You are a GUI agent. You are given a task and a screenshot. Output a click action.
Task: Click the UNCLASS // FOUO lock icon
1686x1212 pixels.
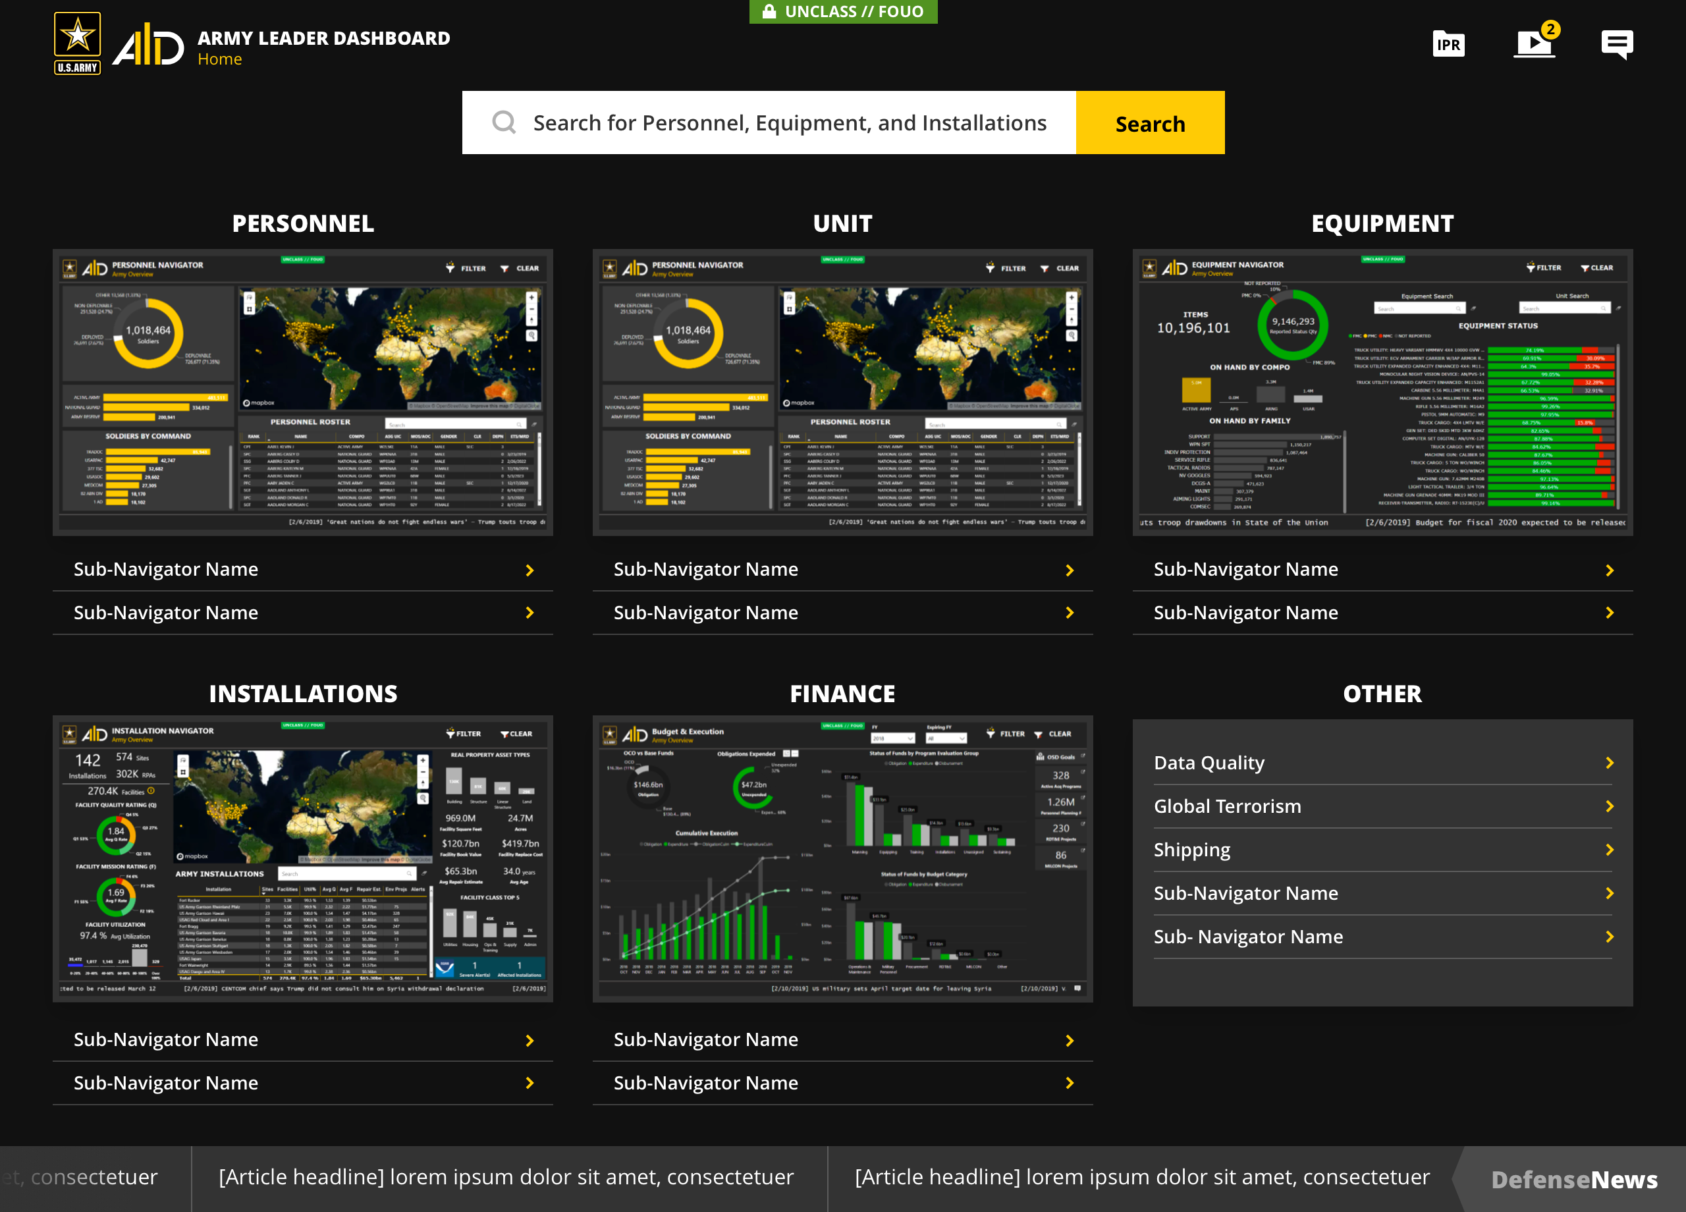coord(769,11)
